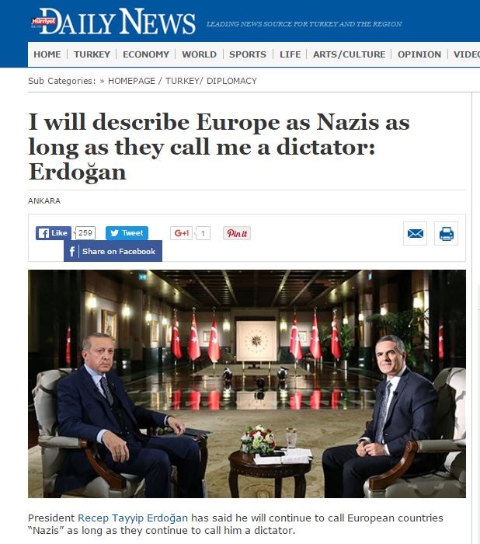Open the TURKEY section

coord(92,54)
